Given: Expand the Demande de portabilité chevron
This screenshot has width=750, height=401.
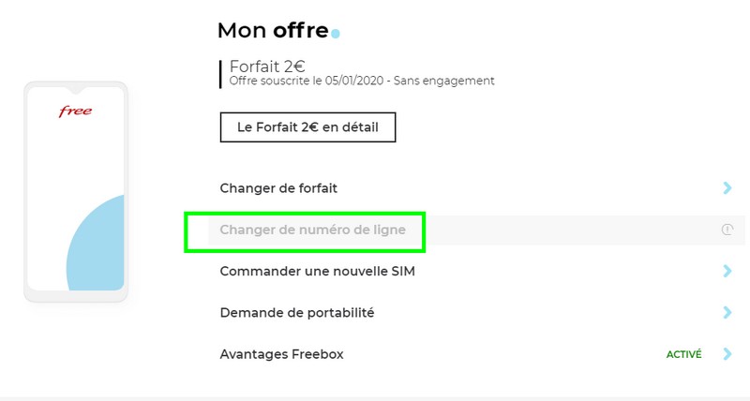Looking at the screenshot, I should pyautogui.click(x=727, y=313).
